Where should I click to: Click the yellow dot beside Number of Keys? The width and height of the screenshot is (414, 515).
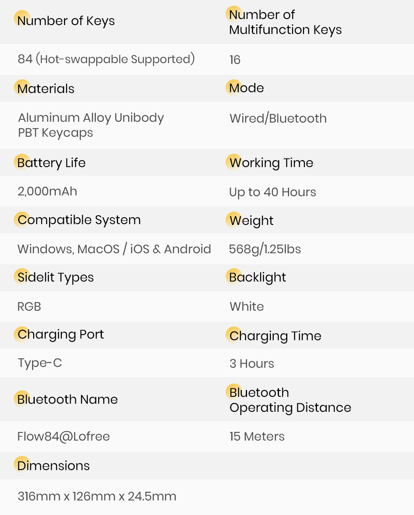click(x=22, y=18)
